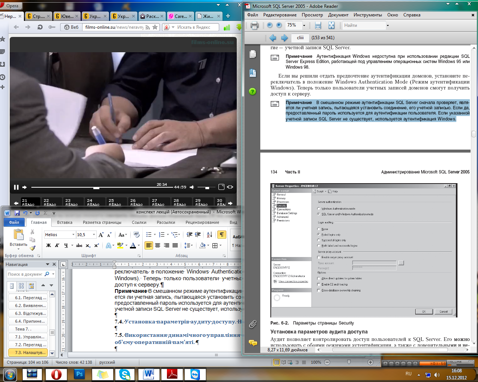
Task: Open Attachments paperclip panel in Adobe Reader
Action: point(253,324)
